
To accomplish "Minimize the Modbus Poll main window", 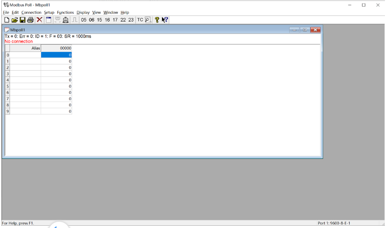I will click(350, 5).
